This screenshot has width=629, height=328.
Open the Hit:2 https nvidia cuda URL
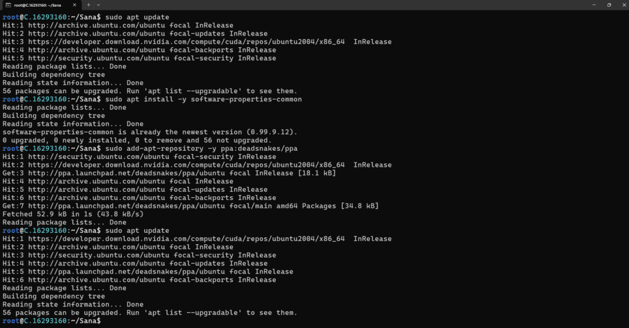click(187, 164)
